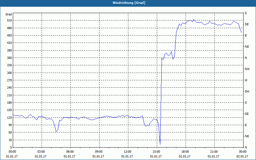Select the 18:00 time label
The image size is (256, 160).
pos(186,152)
